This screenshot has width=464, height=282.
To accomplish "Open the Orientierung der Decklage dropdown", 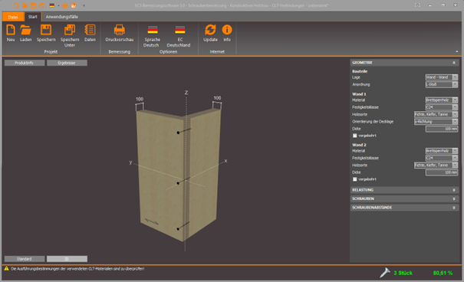I will [x=436, y=122].
